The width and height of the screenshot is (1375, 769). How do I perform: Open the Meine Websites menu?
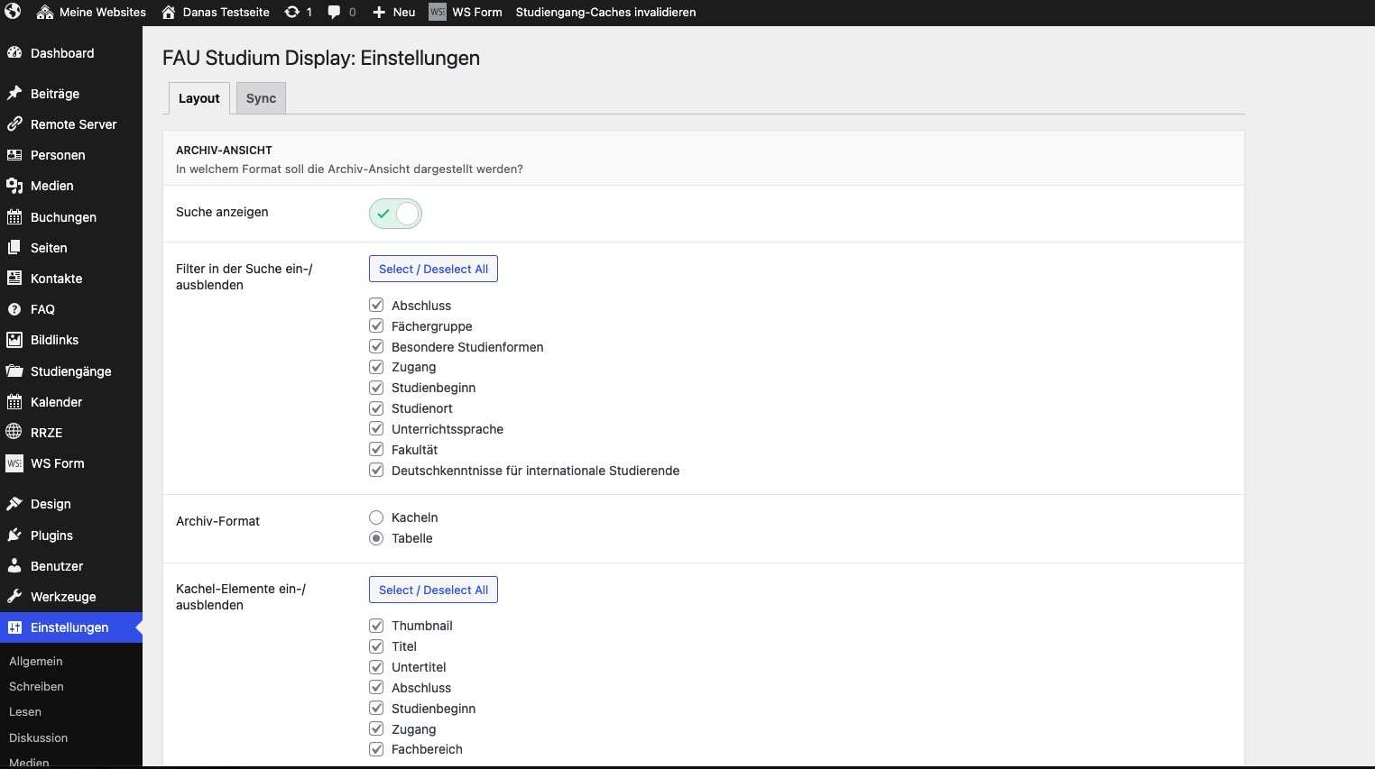91,12
